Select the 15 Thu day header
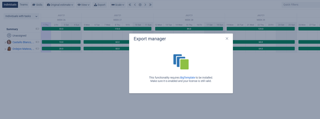 (x=189, y=25)
